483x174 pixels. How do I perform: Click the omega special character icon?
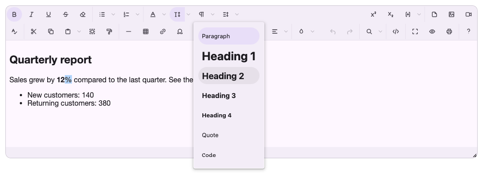tap(180, 31)
